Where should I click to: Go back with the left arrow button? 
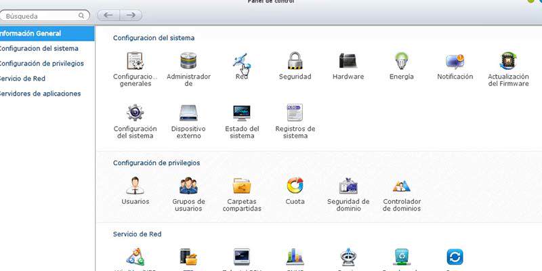(x=108, y=15)
